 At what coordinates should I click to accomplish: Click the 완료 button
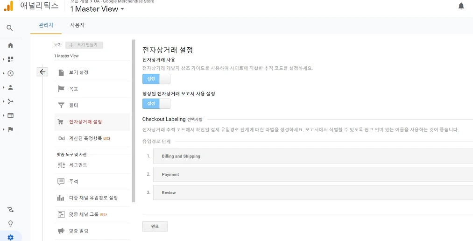point(155,226)
